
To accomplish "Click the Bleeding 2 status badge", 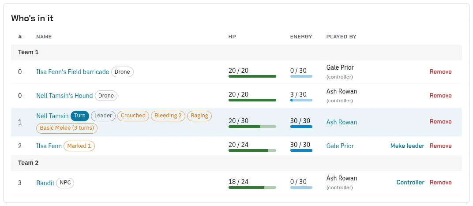I will pos(168,116).
